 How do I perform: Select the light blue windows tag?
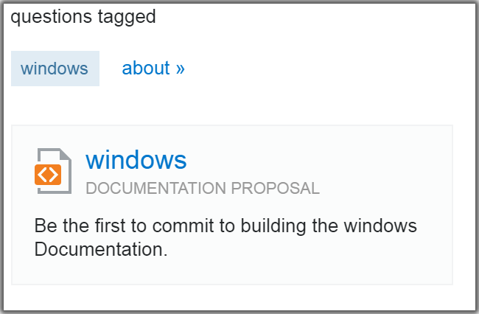55,69
